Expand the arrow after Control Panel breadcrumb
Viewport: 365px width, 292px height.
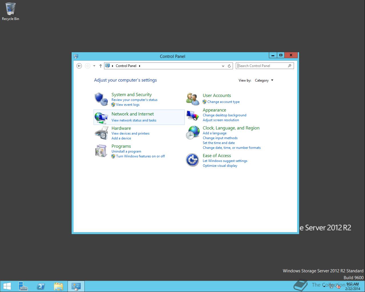(x=139, y=66)
